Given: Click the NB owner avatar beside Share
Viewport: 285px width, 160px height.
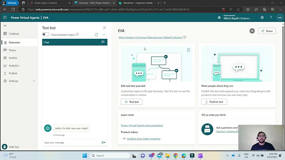Looking at the screenshot, I should pos(252,31).
